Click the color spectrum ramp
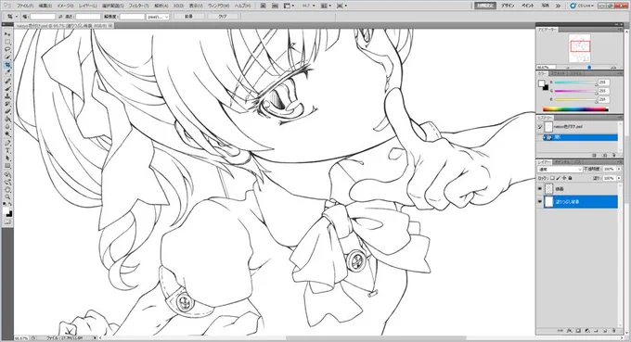This screenshot has width=631, height=342. pos(574,109)
